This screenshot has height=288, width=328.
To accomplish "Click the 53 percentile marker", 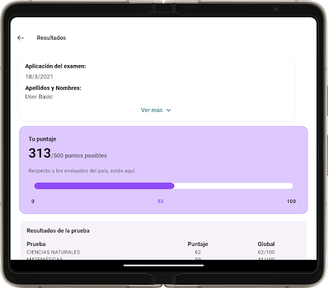I will pos(161,201).
